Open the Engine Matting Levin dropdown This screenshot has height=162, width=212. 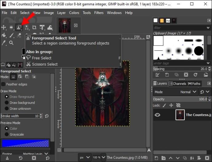tap(25, 154)
